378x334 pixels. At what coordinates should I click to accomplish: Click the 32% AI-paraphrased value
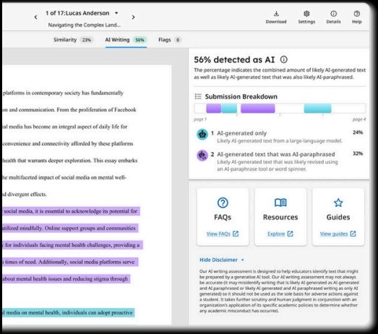[x=358, y=153]
